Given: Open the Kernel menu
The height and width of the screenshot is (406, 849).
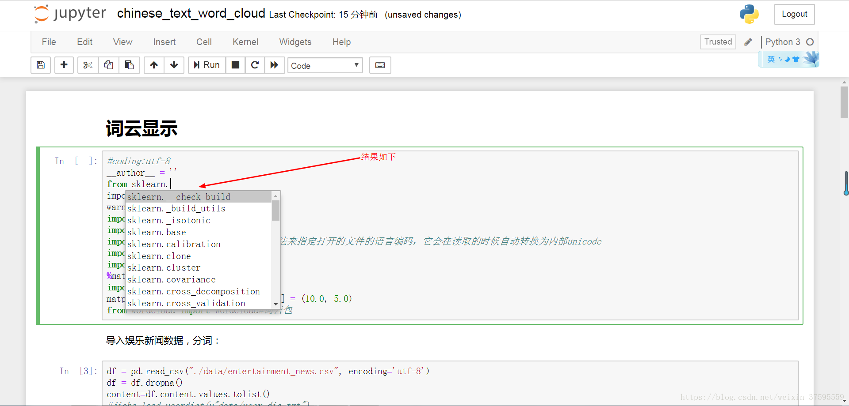Looking at the screenshot, I should (245, 42).
